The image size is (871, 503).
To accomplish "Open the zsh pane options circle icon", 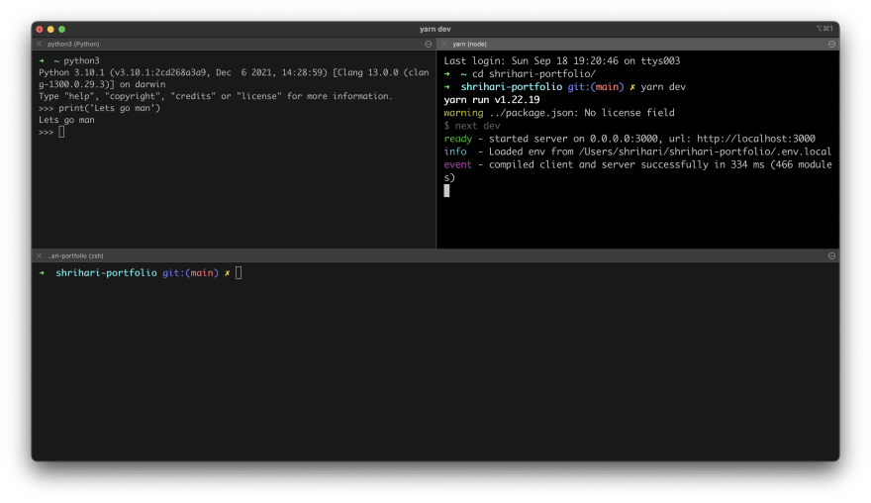I will (831, 255).
